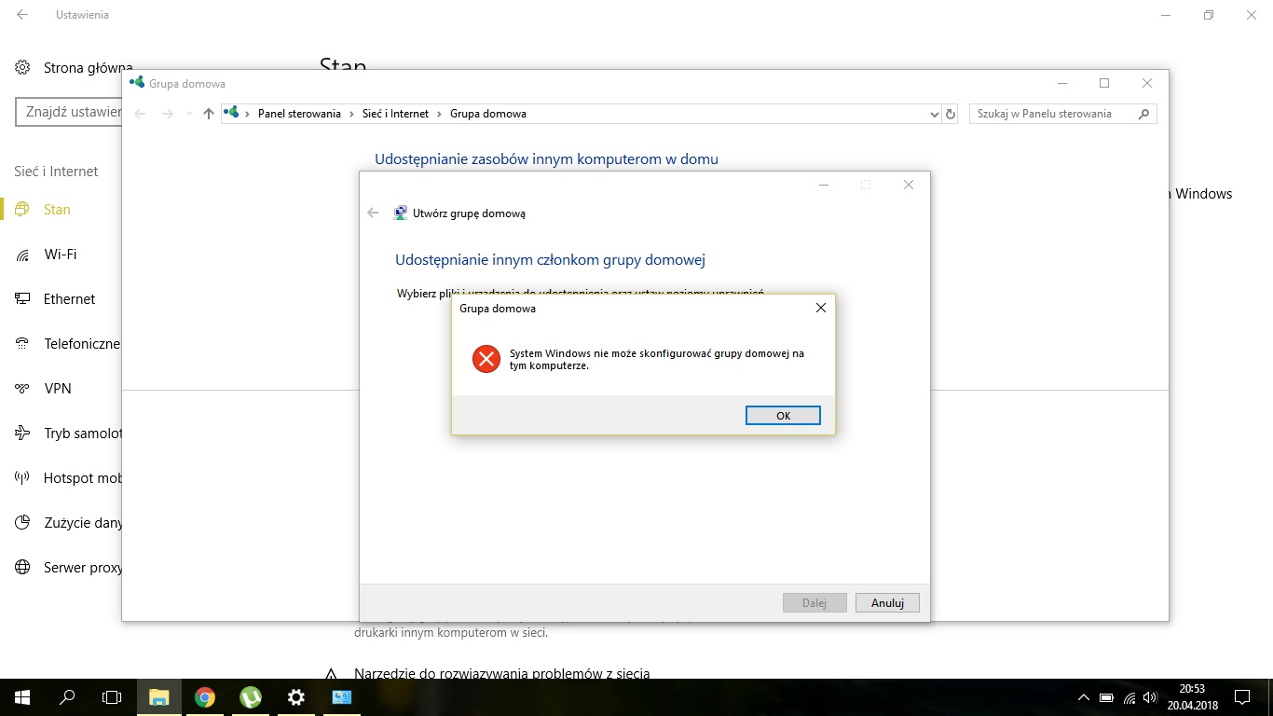Screen dimensions: 1273x716
Task: Open the Ethernet settings section
Action: [69, 299]
